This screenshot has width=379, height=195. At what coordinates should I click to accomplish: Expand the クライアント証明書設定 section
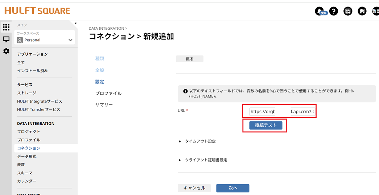203,160
